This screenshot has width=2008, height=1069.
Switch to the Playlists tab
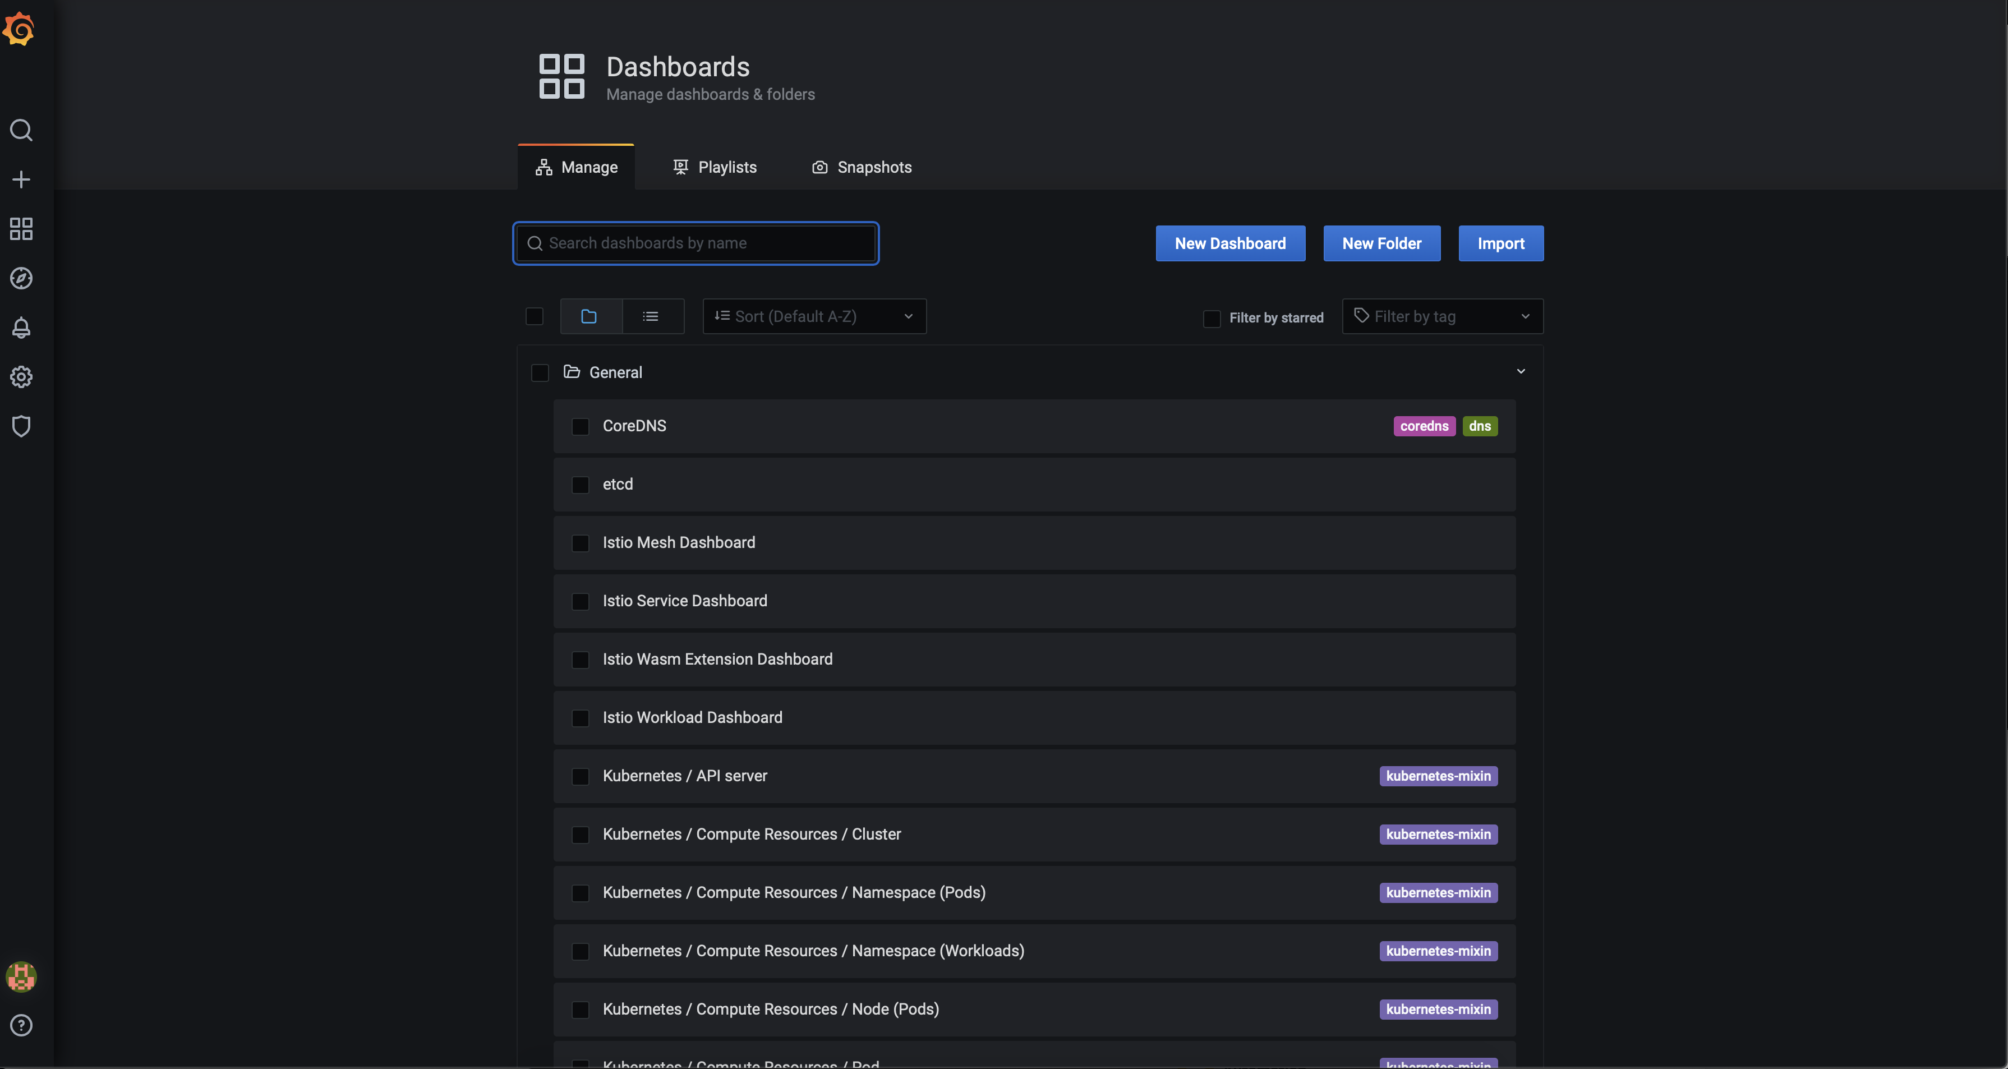pos(715,168)
